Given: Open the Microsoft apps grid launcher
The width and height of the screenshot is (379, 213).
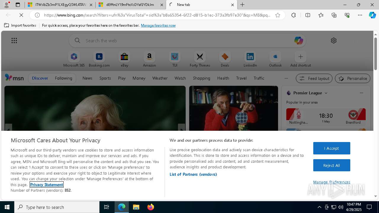Looking at the screenshot, I should tap(14, 41).
